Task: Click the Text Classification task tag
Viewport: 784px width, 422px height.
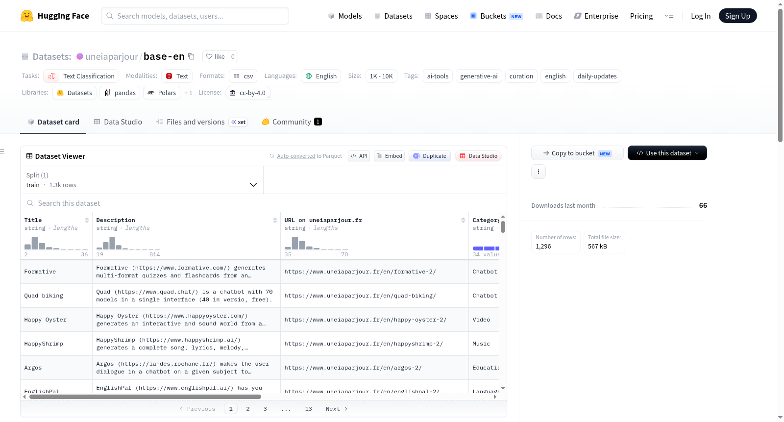Action: tap(81, 76)
